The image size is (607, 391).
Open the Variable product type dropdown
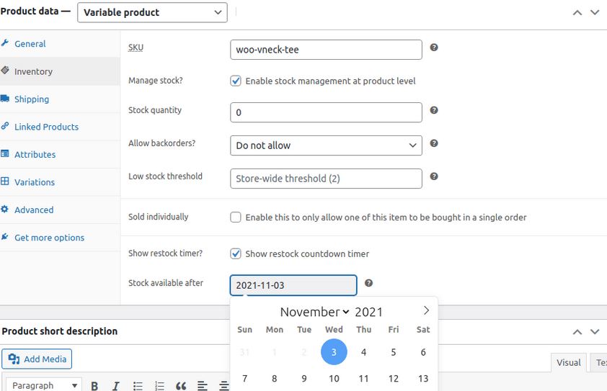click(x=152, y=12)
